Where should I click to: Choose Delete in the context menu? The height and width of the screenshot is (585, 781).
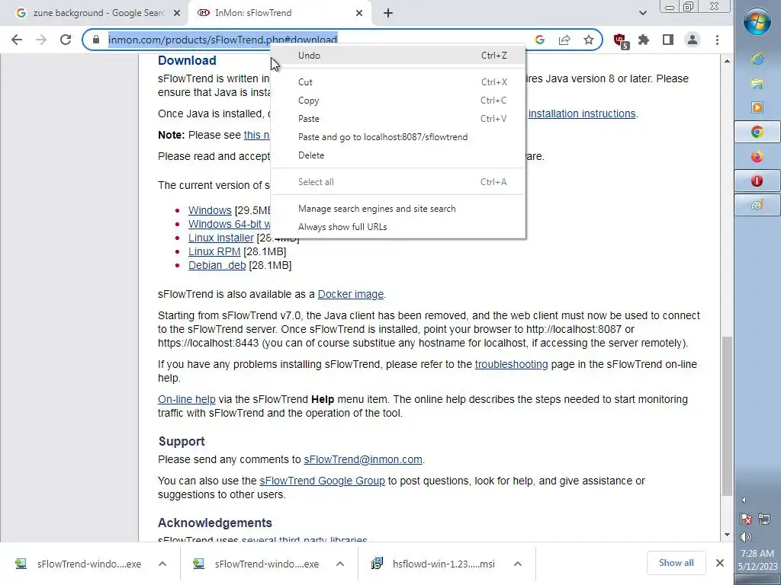398,155
